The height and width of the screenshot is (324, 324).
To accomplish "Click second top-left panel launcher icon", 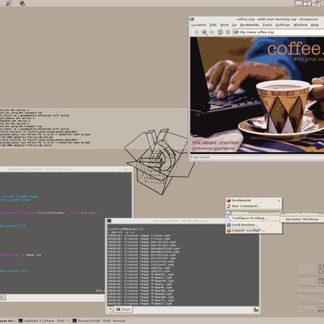I will click(23, 3).
